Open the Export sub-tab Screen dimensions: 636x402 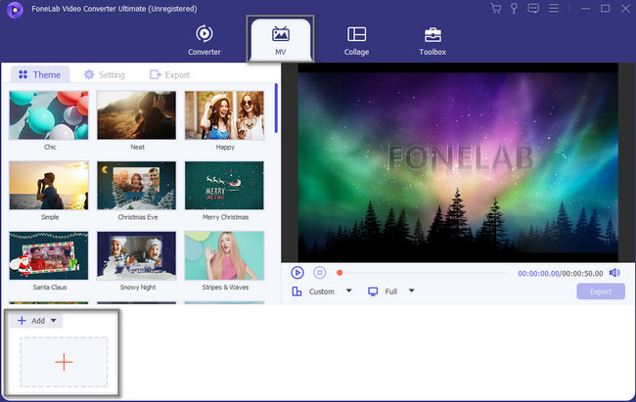point(169,74)
